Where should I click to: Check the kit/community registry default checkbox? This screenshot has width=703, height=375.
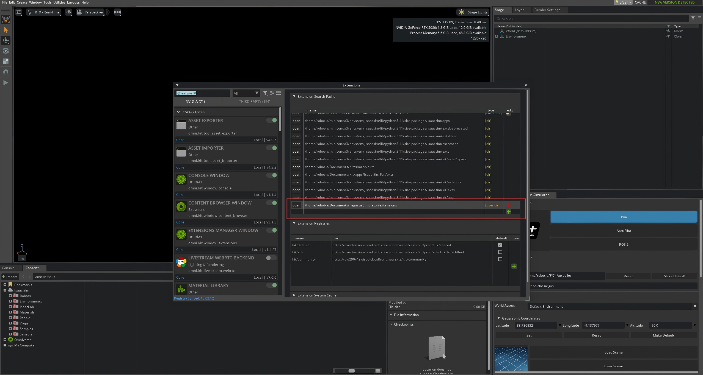click(x=500, y=259)
